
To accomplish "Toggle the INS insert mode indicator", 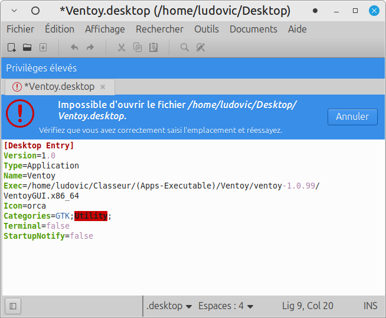I will [370, 306].
